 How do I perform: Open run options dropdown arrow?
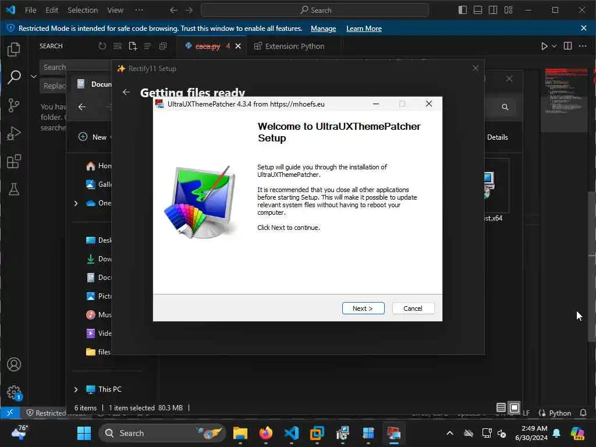(554, 46)
